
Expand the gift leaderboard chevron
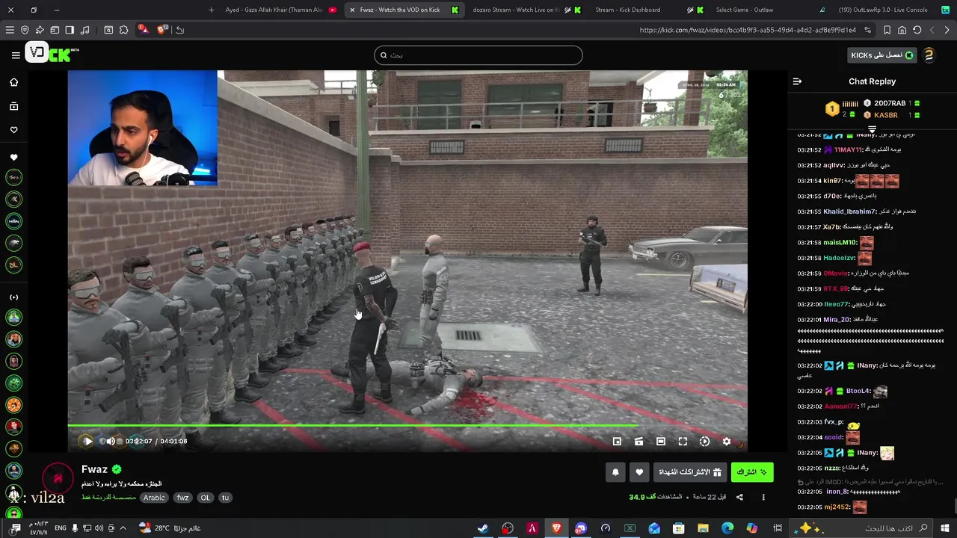(872, 130)
